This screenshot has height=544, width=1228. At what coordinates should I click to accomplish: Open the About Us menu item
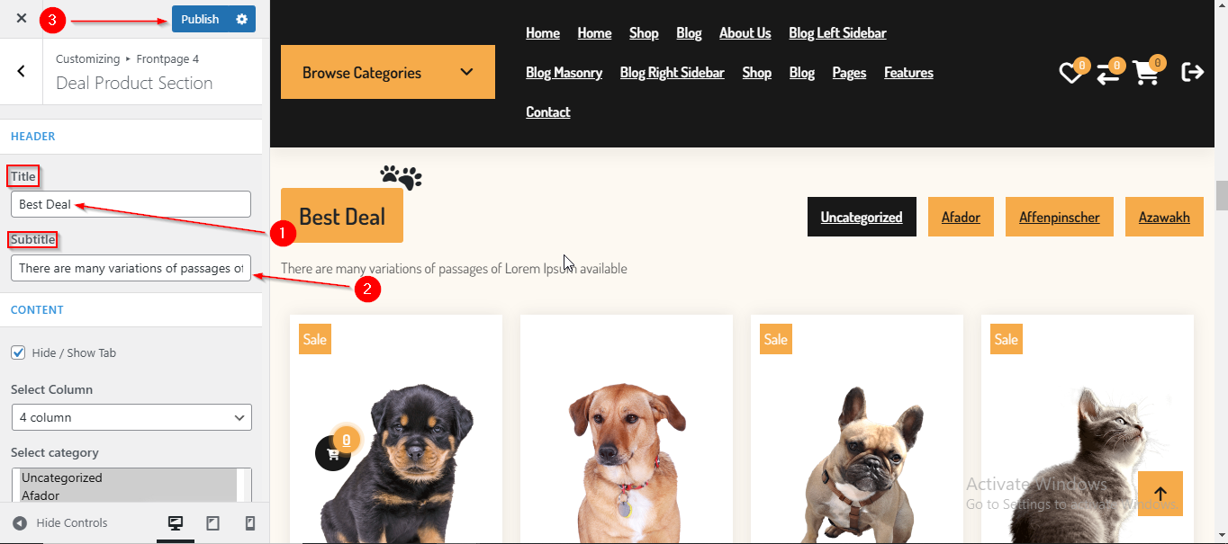point(745,33)
